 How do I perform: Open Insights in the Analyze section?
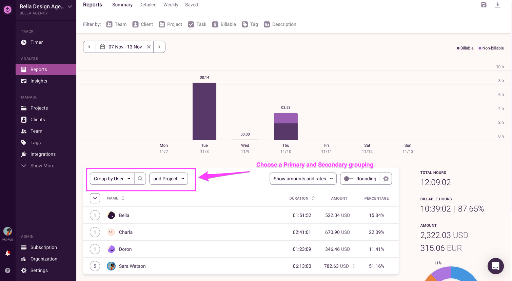38,81
